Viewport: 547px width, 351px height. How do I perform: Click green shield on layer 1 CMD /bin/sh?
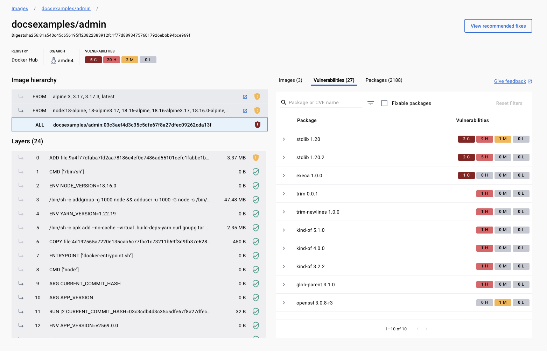point(256,172)
